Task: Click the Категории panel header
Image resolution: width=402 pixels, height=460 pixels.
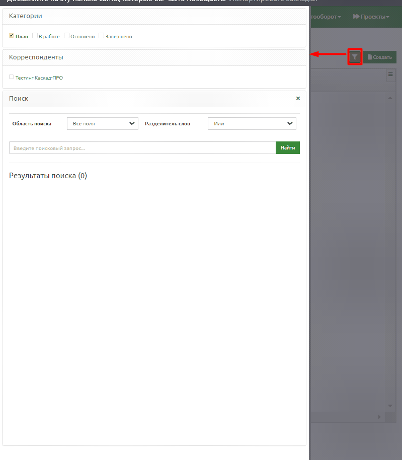Action: tap(154, 16)
